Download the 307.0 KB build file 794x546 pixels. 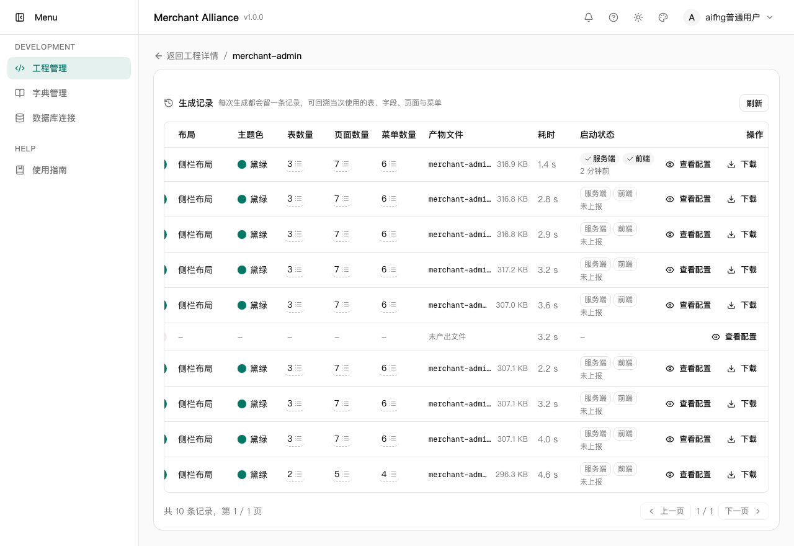click(x=742, y=305)
